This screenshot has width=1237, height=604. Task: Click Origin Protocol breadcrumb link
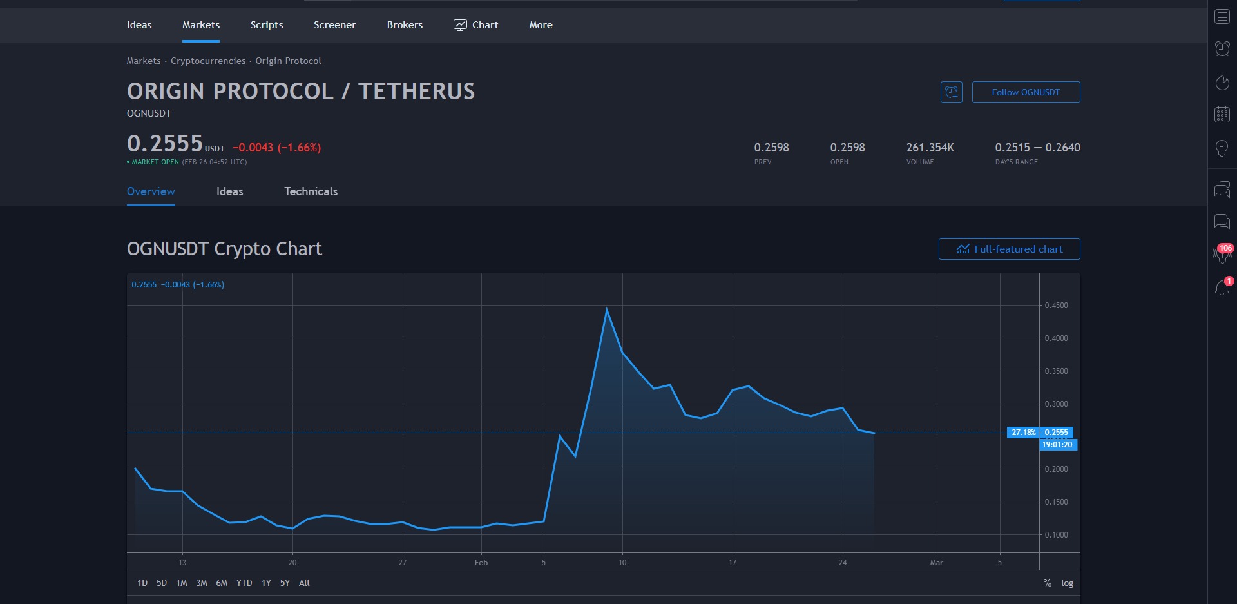288,61
